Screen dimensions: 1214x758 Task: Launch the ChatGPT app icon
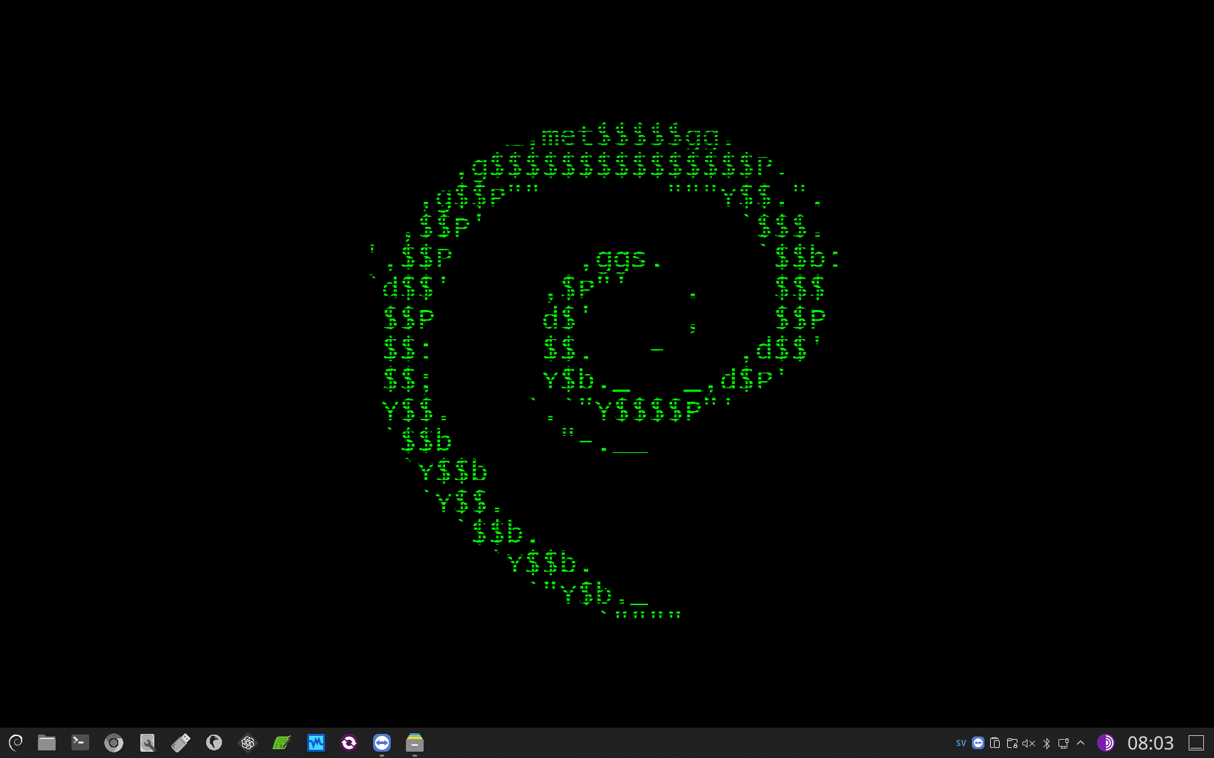coord(248,742)
